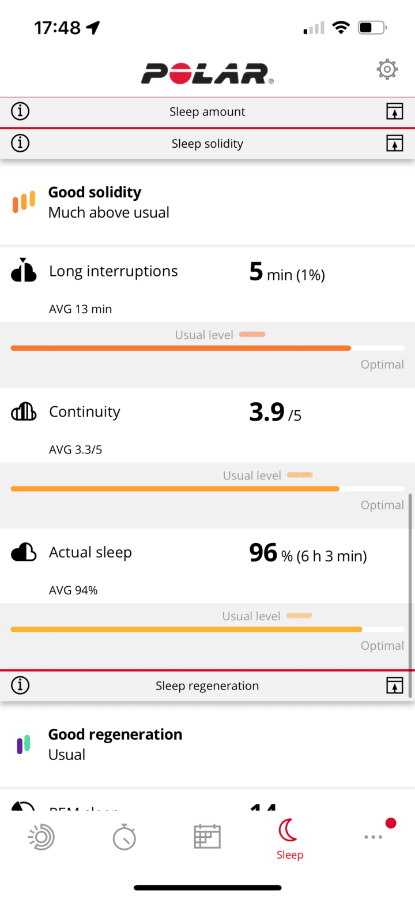415x899 pixels.
Task: Tap the Polar logo in the header
Action: (x=207, y=73)
